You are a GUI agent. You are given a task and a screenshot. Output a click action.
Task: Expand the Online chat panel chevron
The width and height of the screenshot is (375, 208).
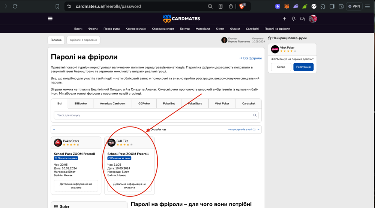tap(54, 129)
